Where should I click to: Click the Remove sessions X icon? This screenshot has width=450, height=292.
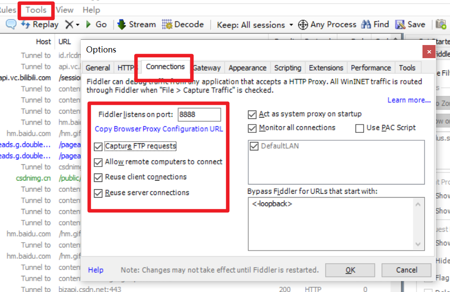pyautogui.click(x=69, y=24)
